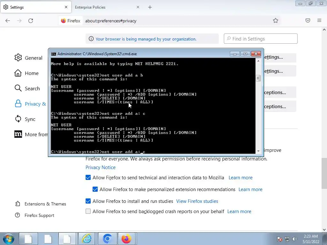
Task: Focus the Find in Settings search box
Action: [x=261, y=39]
